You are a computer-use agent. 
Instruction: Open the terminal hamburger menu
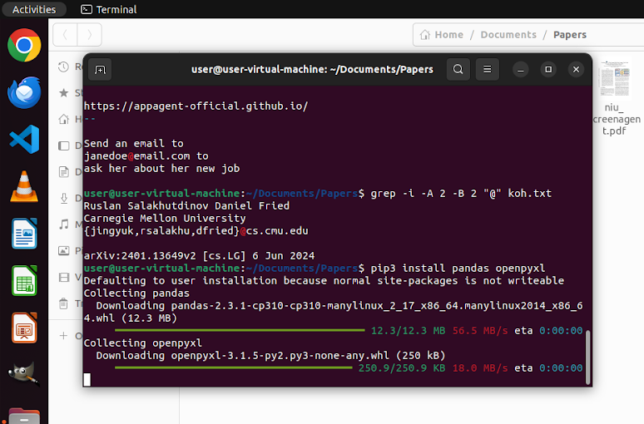coord(488,70)
